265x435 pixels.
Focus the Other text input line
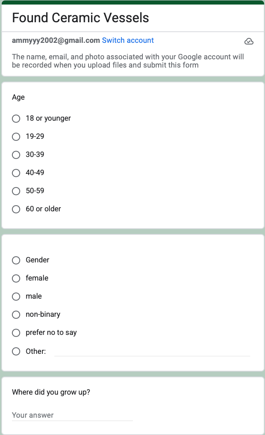[152, 351]
